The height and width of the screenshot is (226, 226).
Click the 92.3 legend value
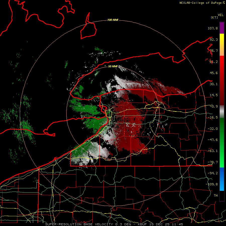pos(214,39)
